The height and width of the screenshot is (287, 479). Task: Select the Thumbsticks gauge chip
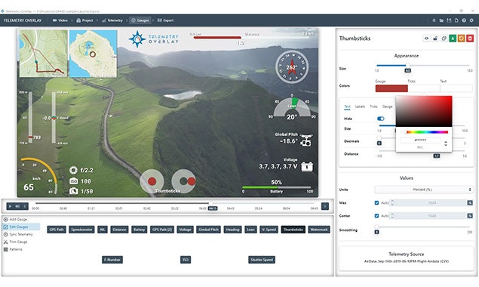[293, 230]
